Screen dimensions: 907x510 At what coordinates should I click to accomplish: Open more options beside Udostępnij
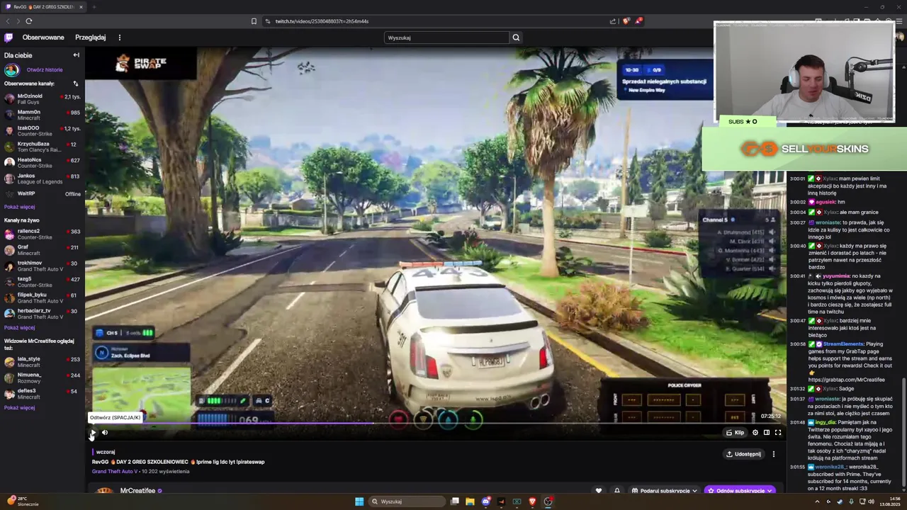pyautogui.click(x=773, y=454)
